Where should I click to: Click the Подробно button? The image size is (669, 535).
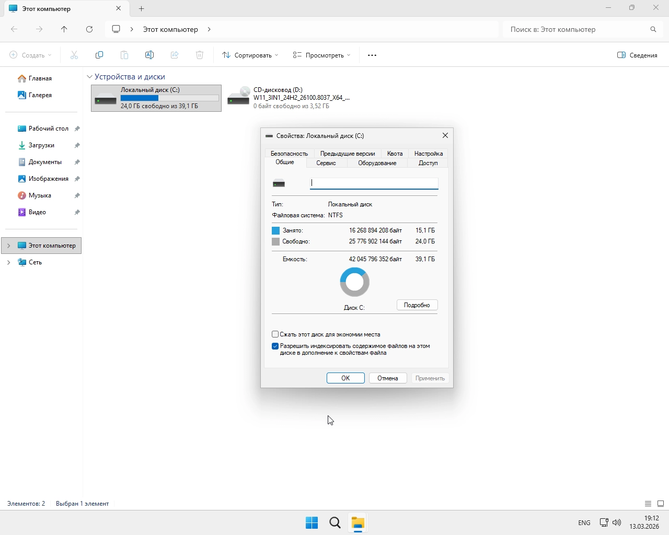[x=417, y=305]
